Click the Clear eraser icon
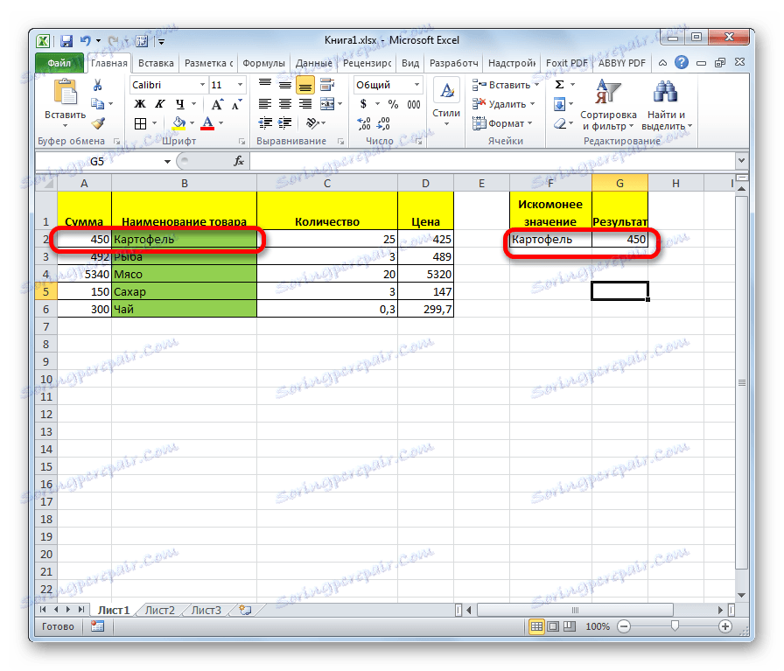This screenshot has height=671, width=784. click(560, 123)
